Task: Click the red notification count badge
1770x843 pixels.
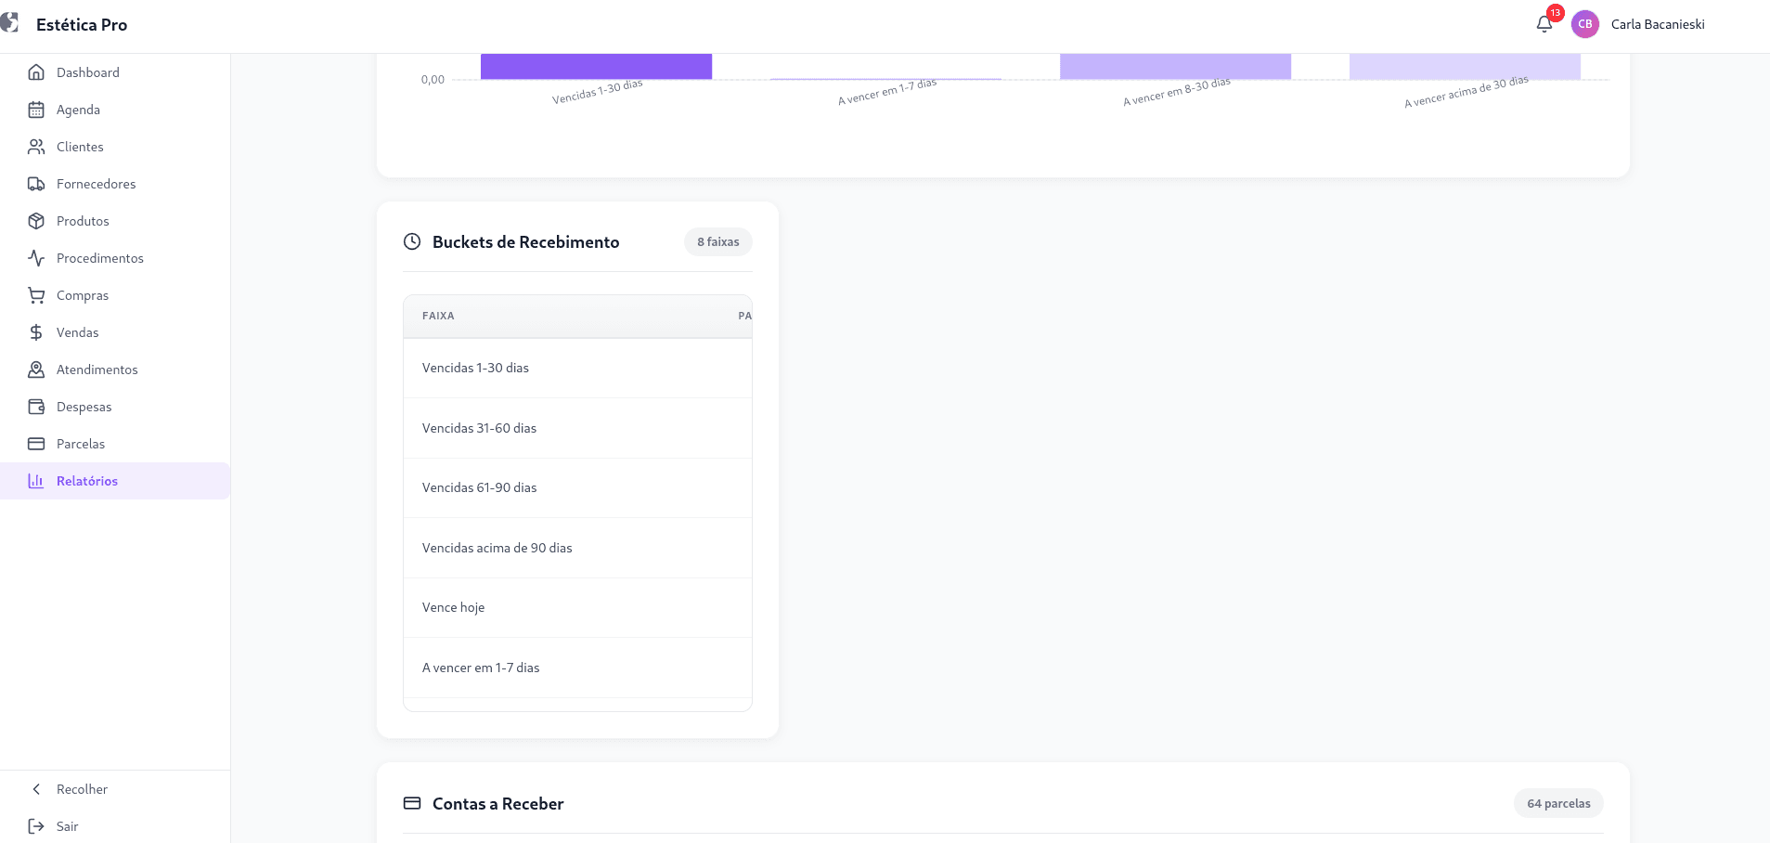Action: [1556, 13]
